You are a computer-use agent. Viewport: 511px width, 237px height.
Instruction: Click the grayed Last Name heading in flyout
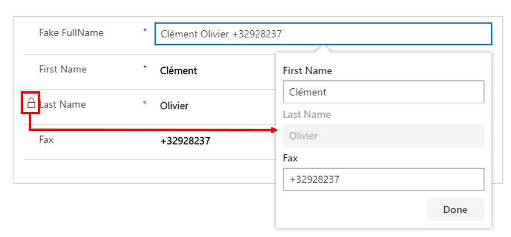pyautogui.click(x=307, y=114)
